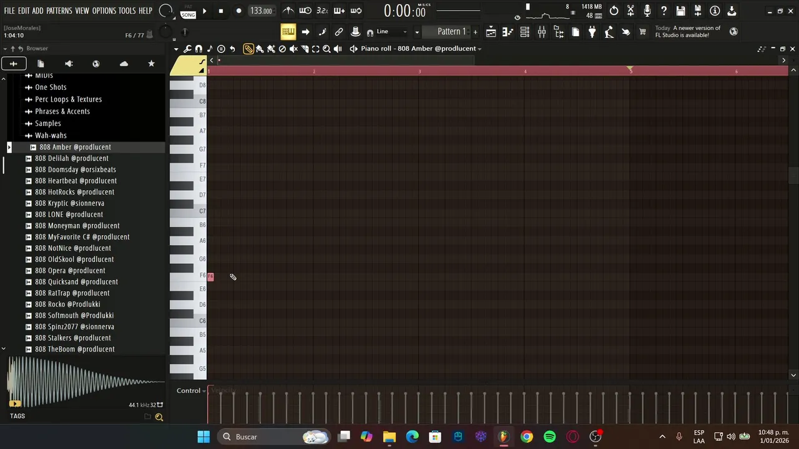Screen dimensions: 799x449
Task: Open the Control lane dropdown
Action: pos(191,391)
